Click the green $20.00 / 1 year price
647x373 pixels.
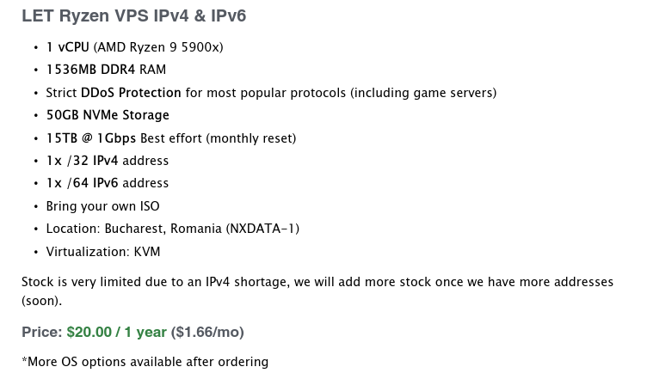[x=117, y=332]
